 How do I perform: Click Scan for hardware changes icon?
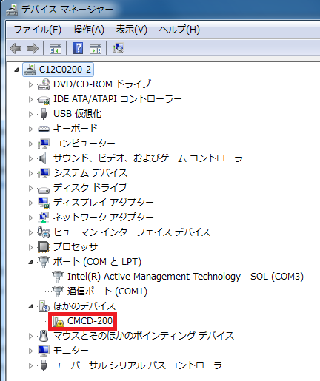point(119,48)
